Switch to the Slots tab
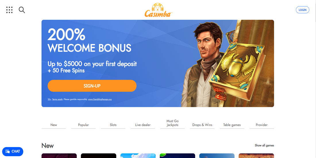316x158 pixels. click(113, 125)
